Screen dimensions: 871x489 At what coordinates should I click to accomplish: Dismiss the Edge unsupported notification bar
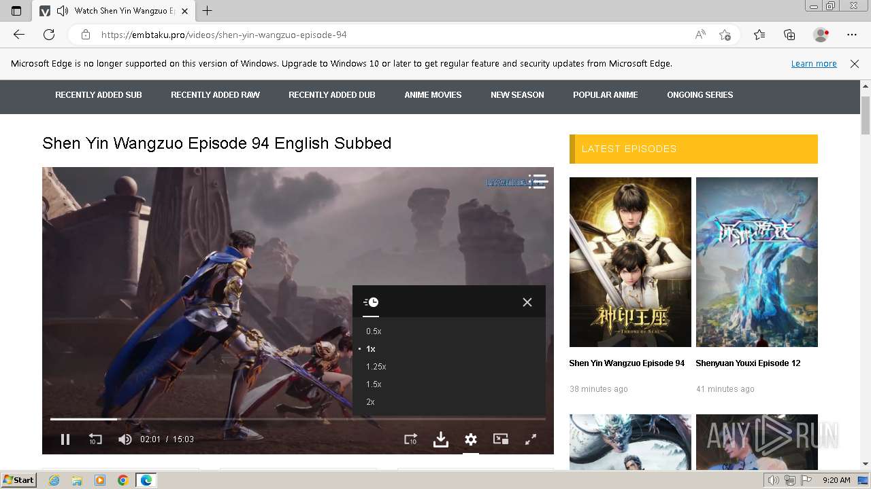click(x=855, y=64)
